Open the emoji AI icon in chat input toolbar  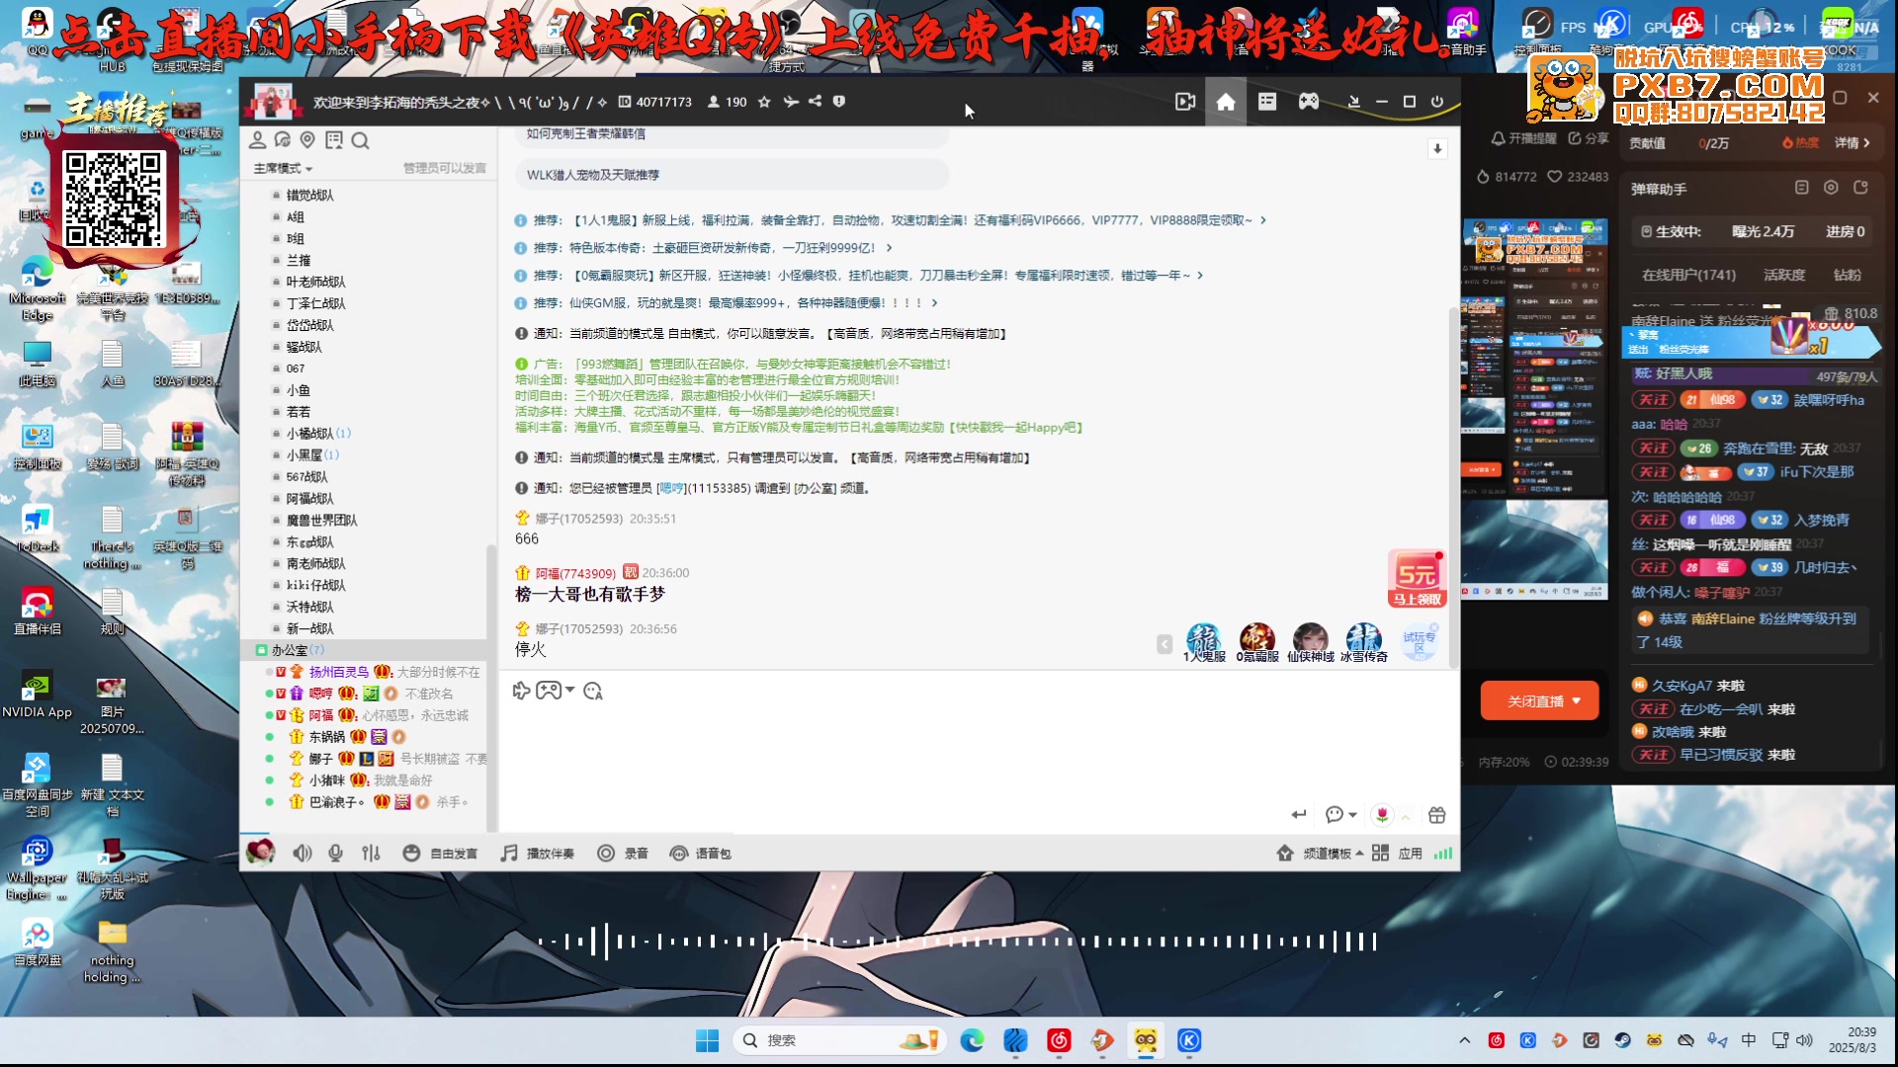pyautogui.click(x=593, y=692)
